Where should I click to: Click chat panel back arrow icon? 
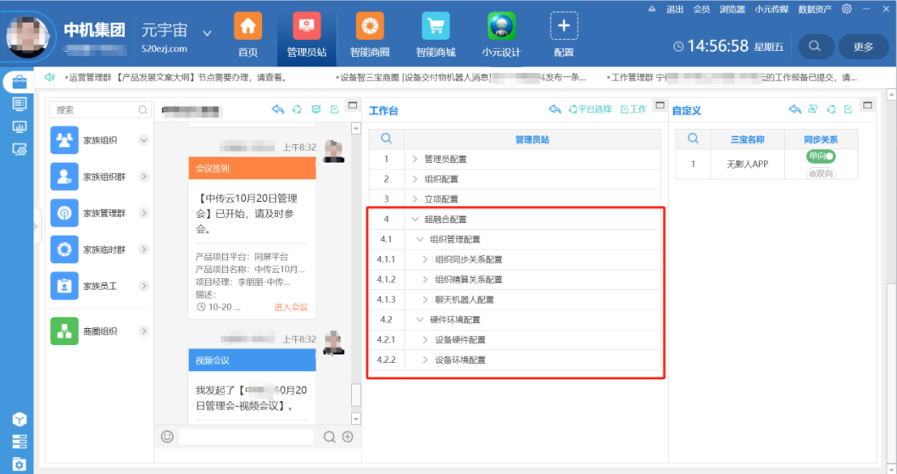tap(277, 109)
